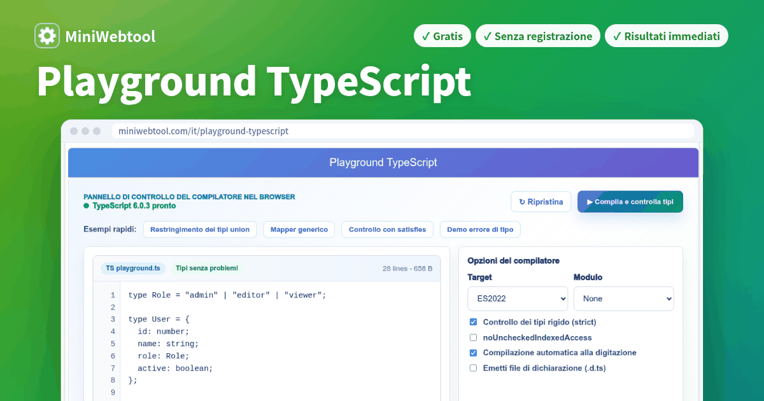Toggle Compilazione automatica alla digitazione checkbox

(473, 353)
